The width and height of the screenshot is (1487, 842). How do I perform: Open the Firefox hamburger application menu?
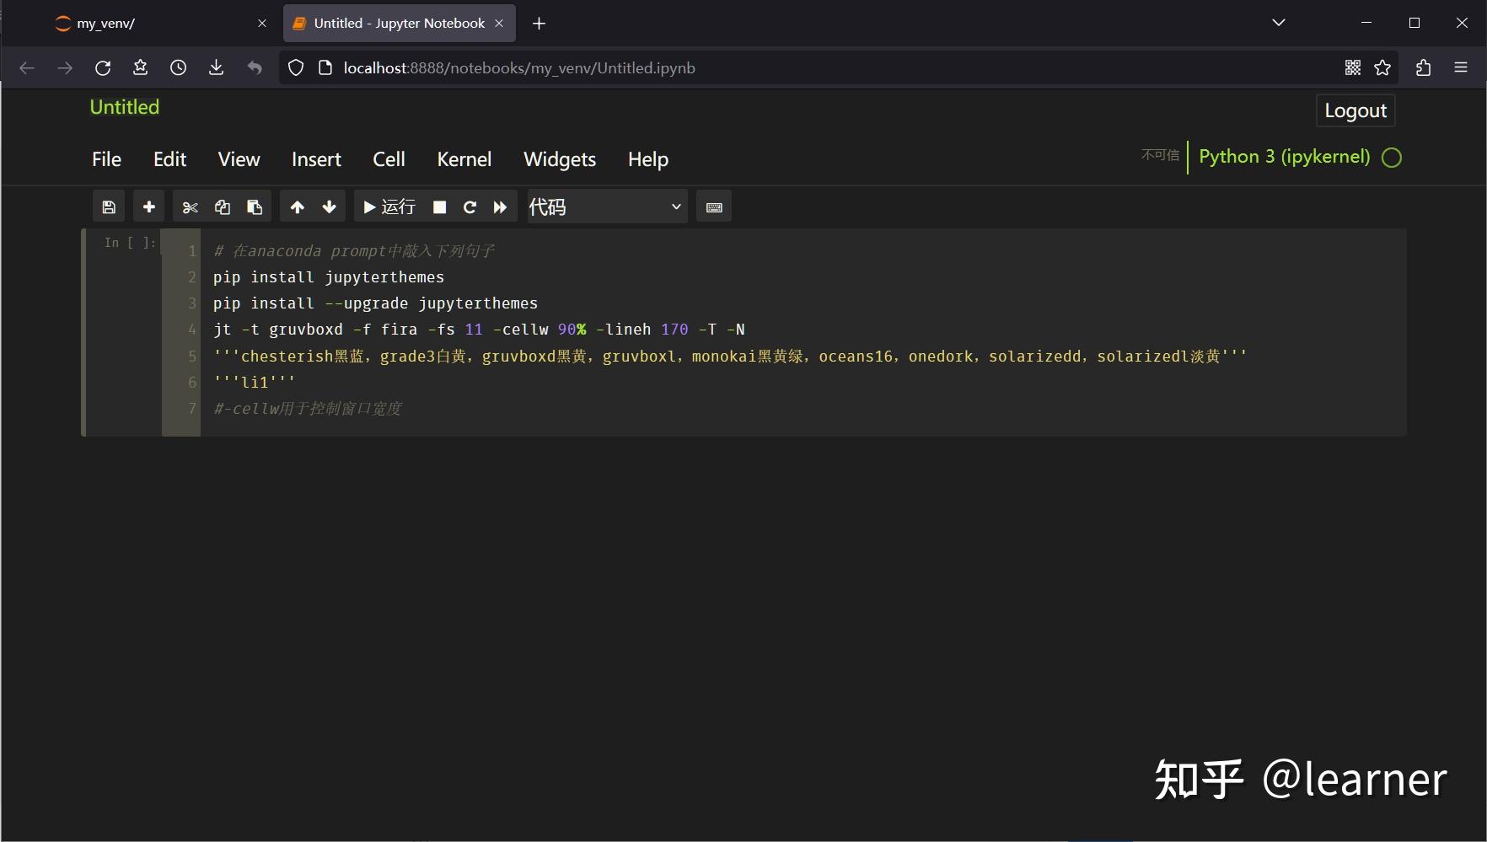[x=1461, y=67]
